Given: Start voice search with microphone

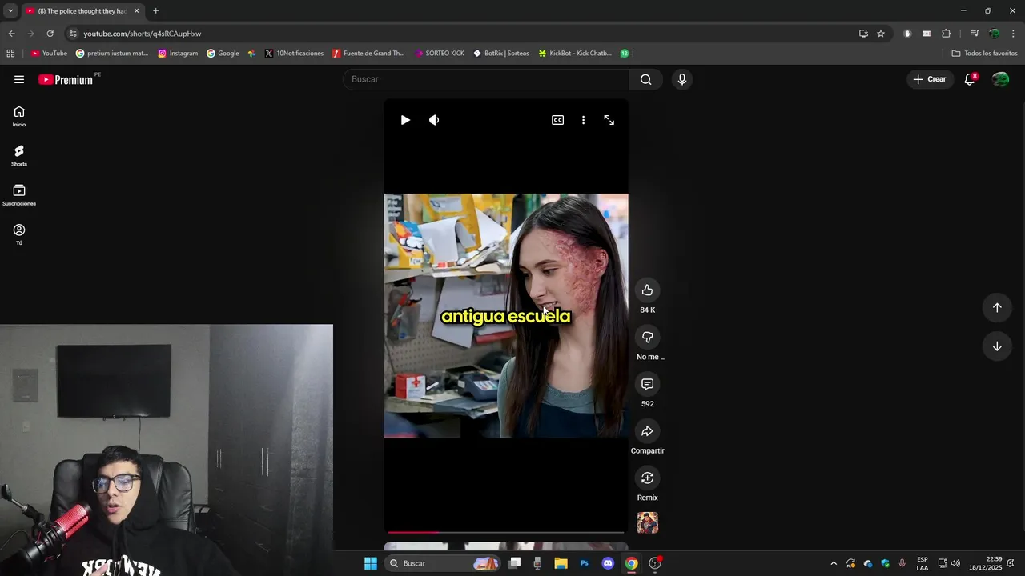Looking at the screenshot, I should point(682,79).
